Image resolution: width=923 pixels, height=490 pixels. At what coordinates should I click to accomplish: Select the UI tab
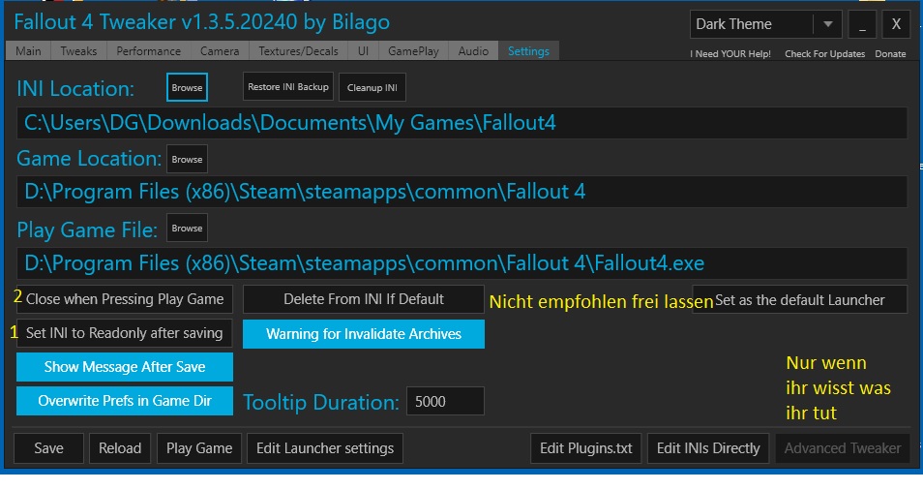click(363, 51)
